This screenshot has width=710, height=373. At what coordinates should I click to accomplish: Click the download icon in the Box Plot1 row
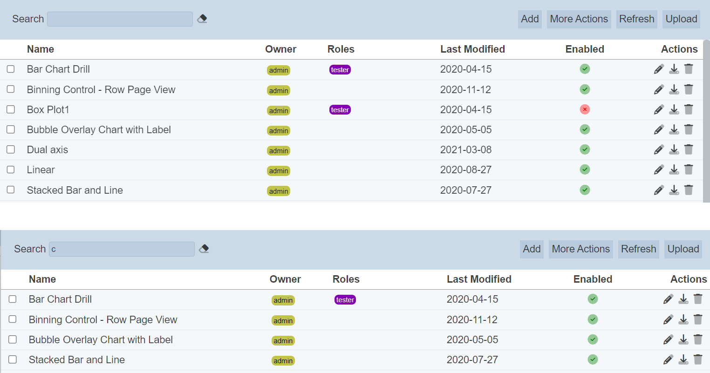click(x=674, y=110)
